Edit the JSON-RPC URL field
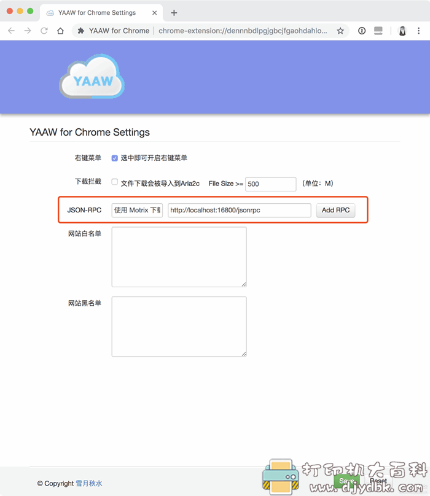The image size is (430, 496). click(240, 211)
